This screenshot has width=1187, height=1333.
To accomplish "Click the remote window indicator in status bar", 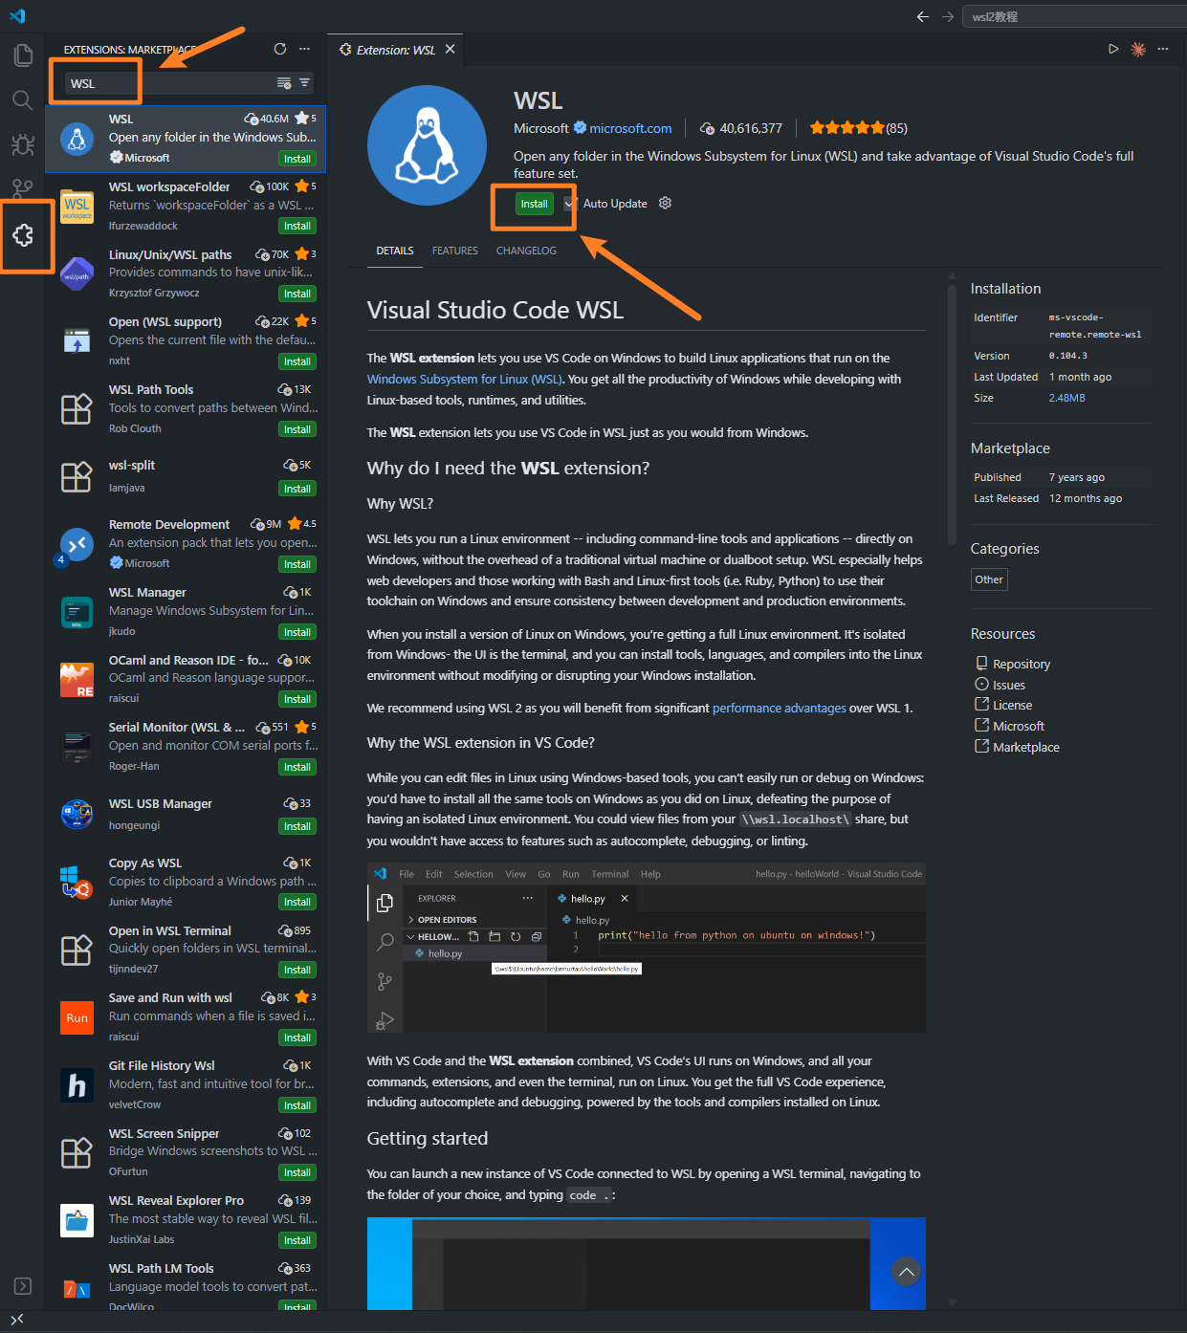I will [17, 1320].
